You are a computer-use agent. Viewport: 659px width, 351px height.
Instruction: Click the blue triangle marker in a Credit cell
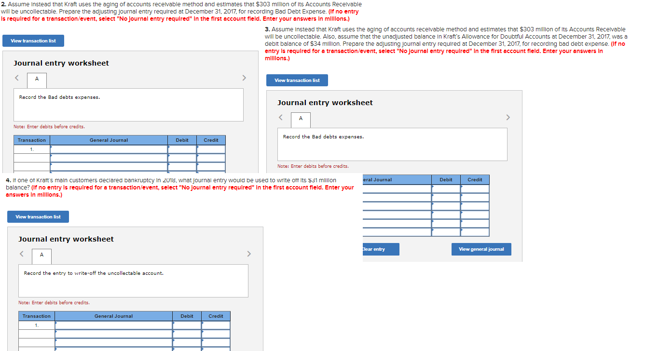198,148
